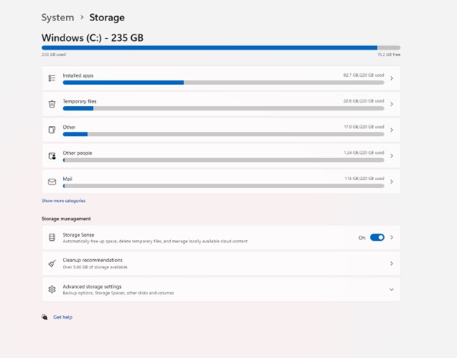Viewport: 457px width, 358px height.
Task: Click the Temporary files trash icon
Action: tap(52, 104)
